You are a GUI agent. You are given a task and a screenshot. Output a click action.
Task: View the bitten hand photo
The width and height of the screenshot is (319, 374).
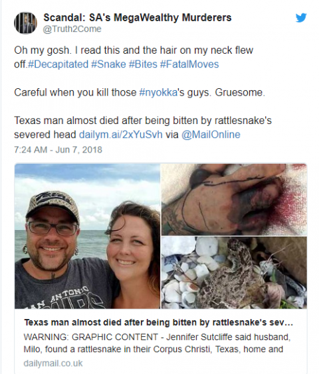pos(234,200)
